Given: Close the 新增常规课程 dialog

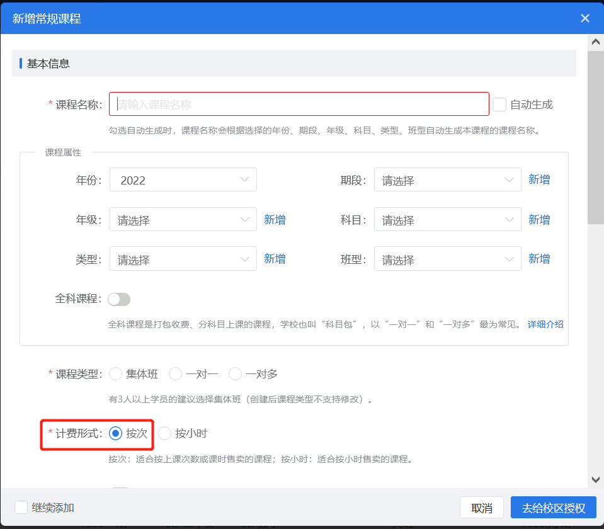Looking at the screenshot, I should click(x=584, y=18).
